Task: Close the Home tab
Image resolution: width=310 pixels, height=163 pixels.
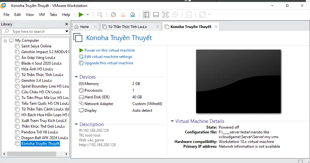Action: click(x=95, y=26)
